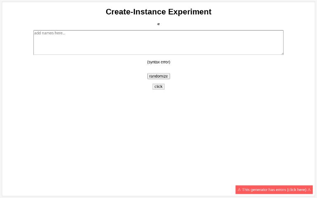The width and height of the screenshot is (317, 198).
Task: Click the Create-Instance Experiment heading
Action: [x=158, y=12]
